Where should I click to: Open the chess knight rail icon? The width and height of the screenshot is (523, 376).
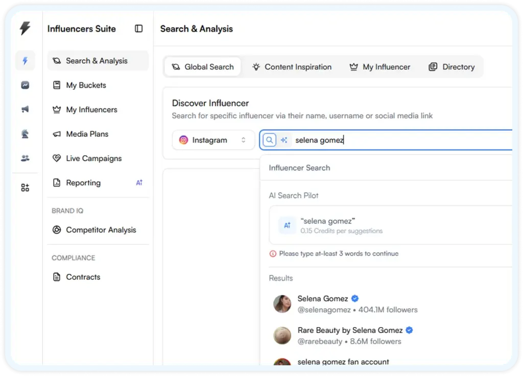point(25,134)
